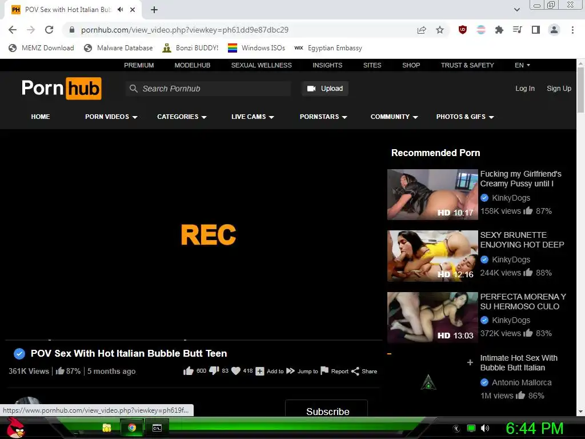
Task: Click the Upload button
Action: [x=325, y=89]
